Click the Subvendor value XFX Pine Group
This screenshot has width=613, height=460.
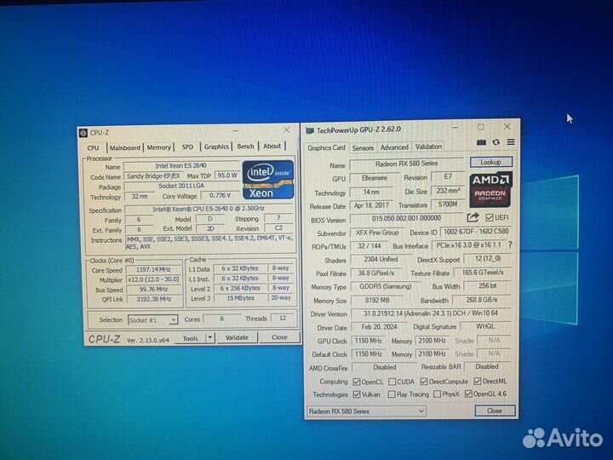point(377,233)
